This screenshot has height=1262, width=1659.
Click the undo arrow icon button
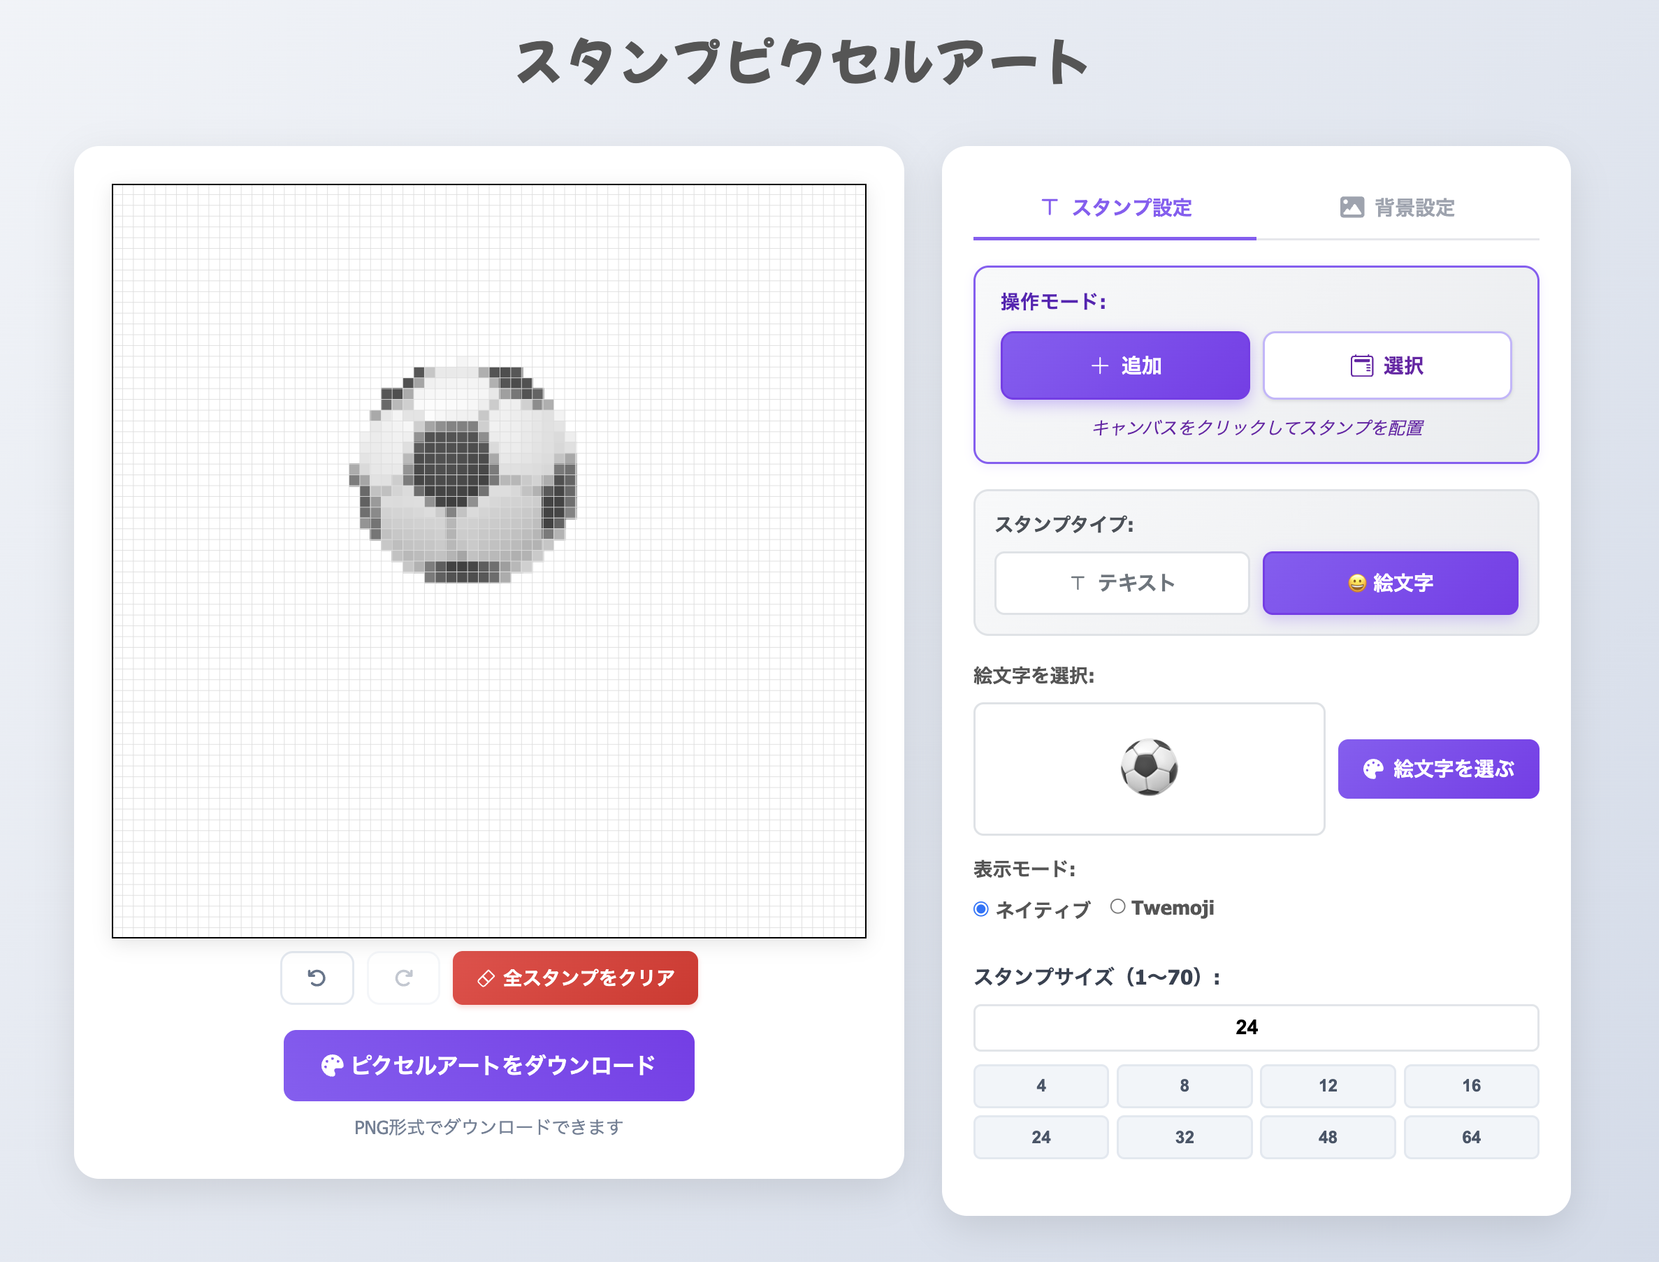tap(317, 978)
